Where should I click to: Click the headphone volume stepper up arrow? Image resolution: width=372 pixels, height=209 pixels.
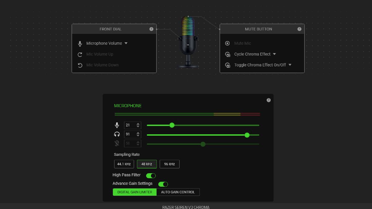(138, 133)
